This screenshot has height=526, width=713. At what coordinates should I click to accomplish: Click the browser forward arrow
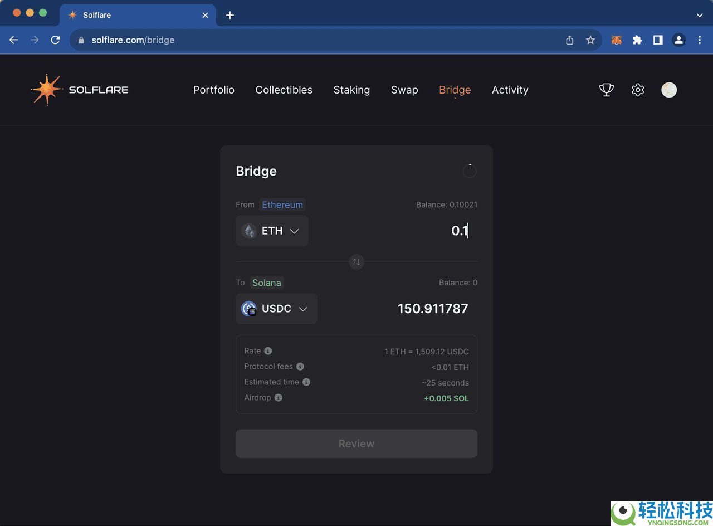pyautogui.click(x=35, y=40)
